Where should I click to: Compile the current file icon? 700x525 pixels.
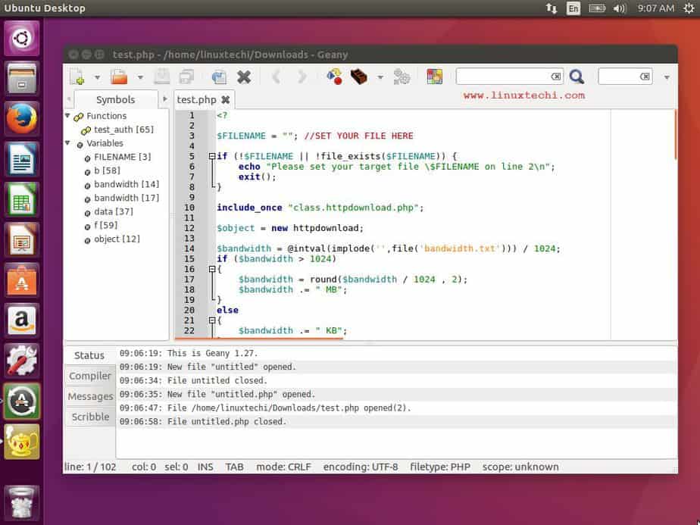coord(334,77)
